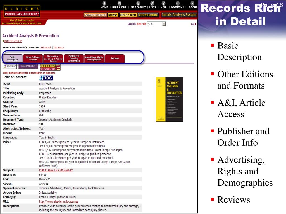Click the HOME menu label
Viewport: 286px width, 214px height.
(x=104, y=7)
